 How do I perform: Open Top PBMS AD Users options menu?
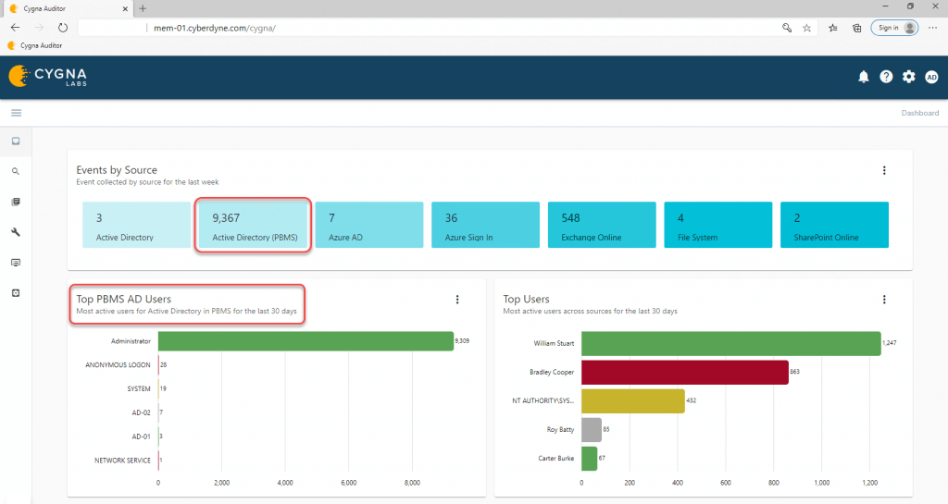pos(457,299)
